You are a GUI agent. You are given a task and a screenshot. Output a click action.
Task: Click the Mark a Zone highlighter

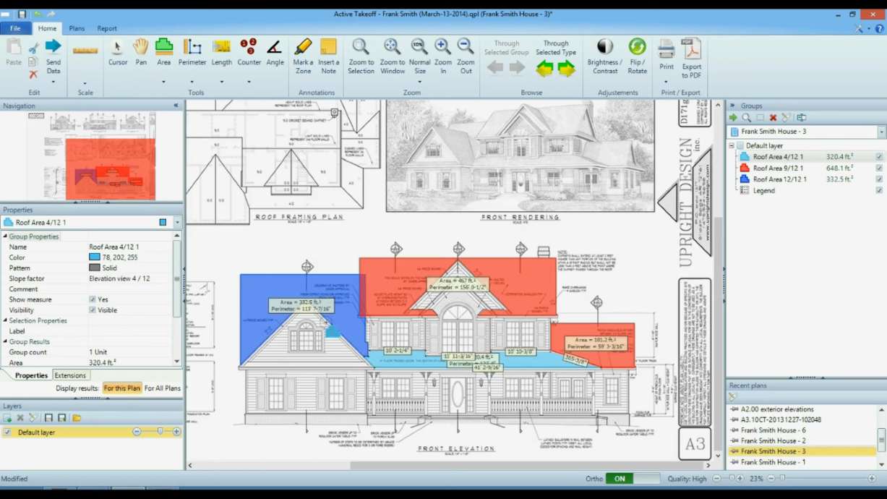tap(303, 56)
